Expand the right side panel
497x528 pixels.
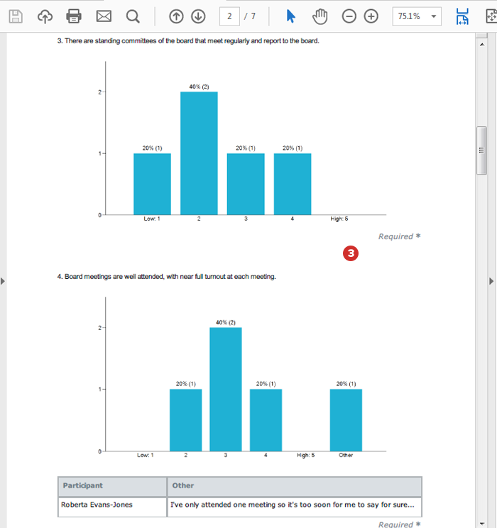(x=492, y=282)
